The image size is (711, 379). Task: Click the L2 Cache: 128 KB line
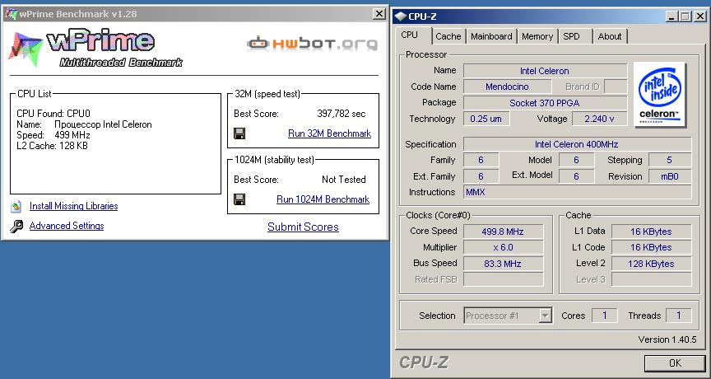52,146
